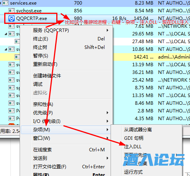
Task: Choose 打开文件位置(F) from the context menu
Action: 66,167
